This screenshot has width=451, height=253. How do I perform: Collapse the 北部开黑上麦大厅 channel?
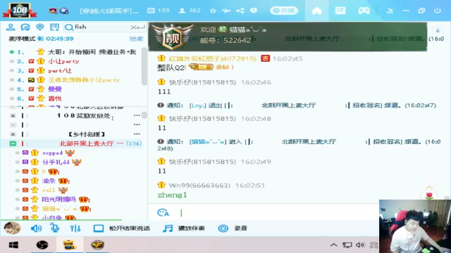pos(13,143)
